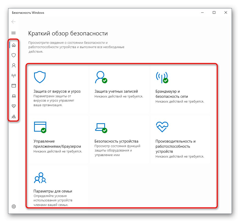Expand the hamburger navigation menu
This screenshot has width=240, height=222.
(x=13, y=33)
